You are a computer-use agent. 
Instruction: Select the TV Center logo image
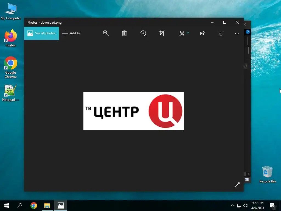point(134,111)
